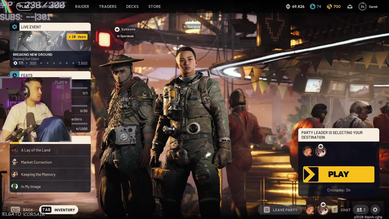The image size is (389, 219).
Task: Click the first party member avatar in panel
Action: [308, 151]
